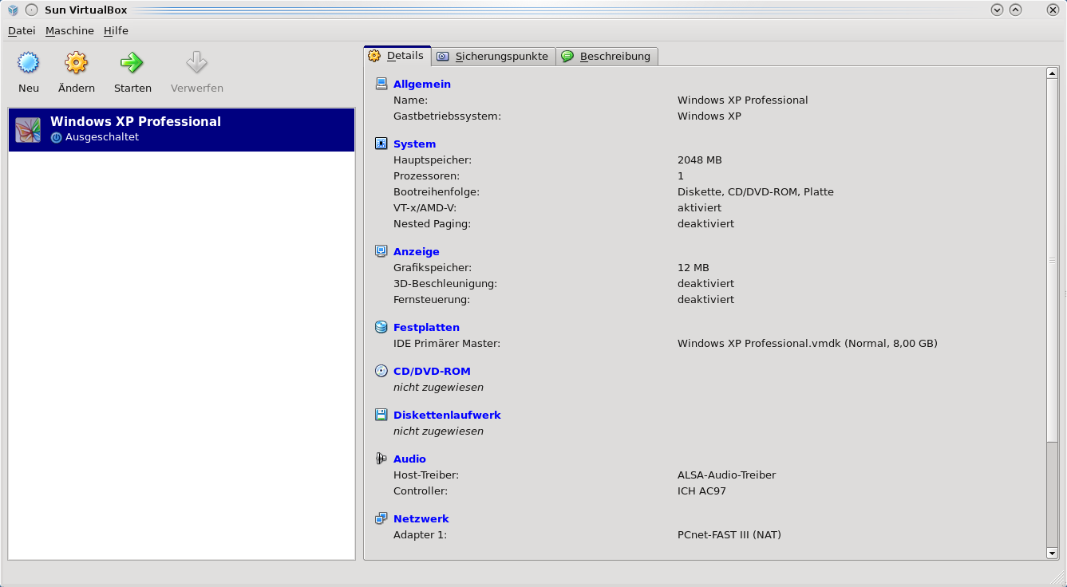Screen dimensions: 1067x587
Task: Open the Anzeige settings link
Action: [417, 251]
